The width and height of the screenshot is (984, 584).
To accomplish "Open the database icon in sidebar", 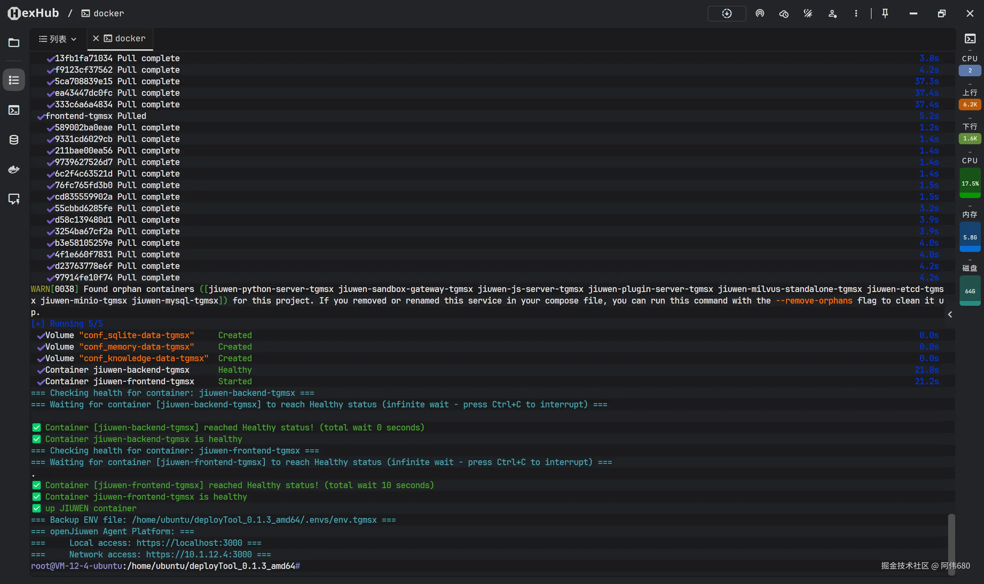I will coord(14,140).
